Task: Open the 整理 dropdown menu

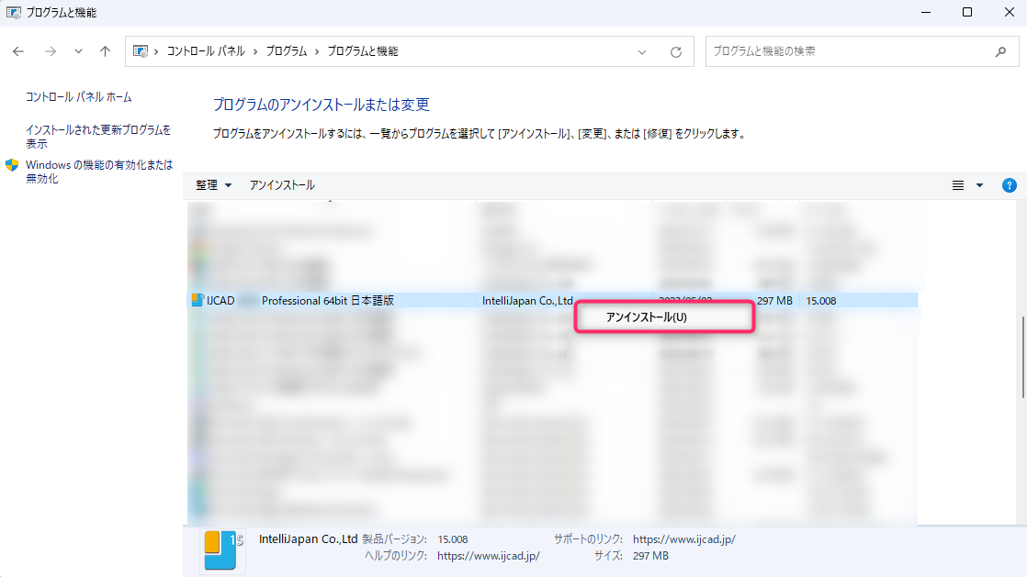Action: 213,185
